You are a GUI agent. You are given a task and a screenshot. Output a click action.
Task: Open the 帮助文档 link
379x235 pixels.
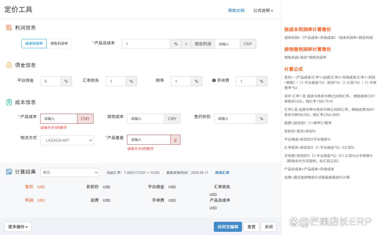click(x=236, y=11)
